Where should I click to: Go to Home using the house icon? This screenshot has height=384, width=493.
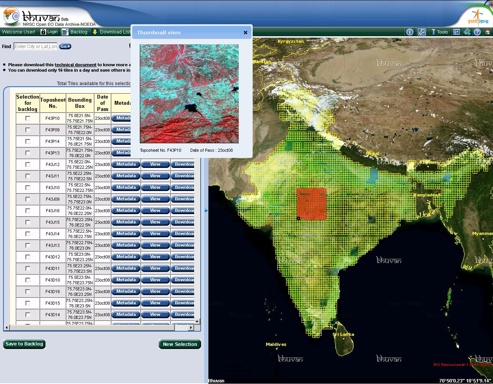488,32
